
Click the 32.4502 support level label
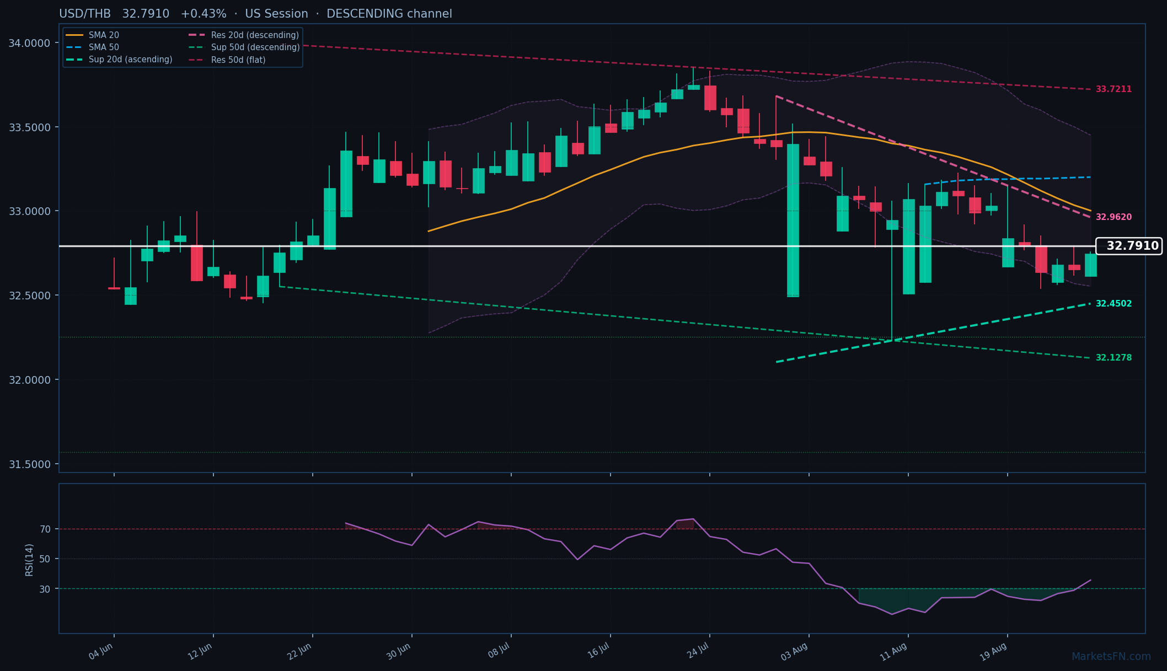point(1114,304)
